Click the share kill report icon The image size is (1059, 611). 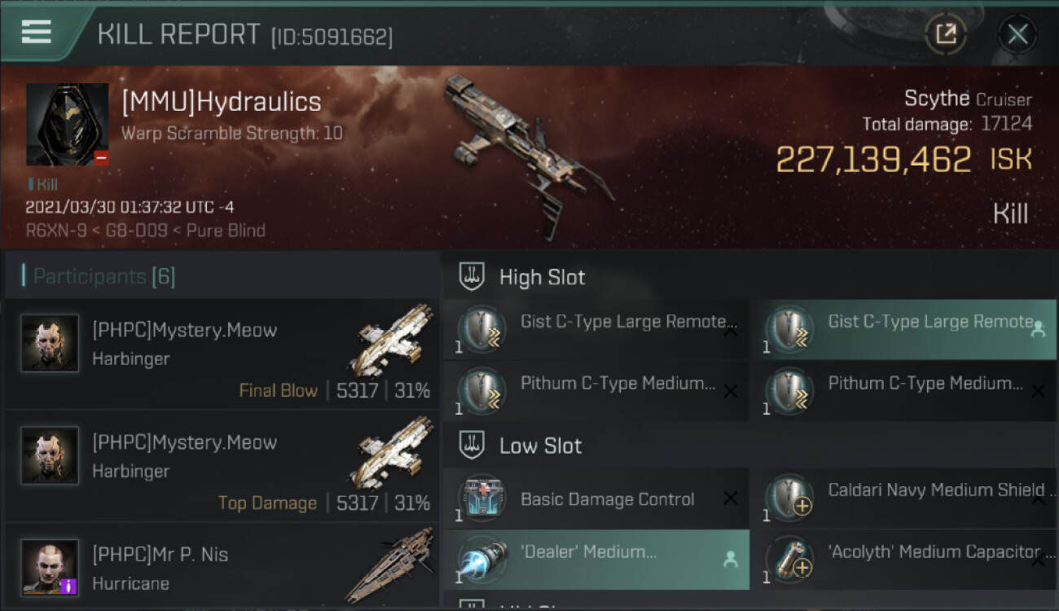tap(946, 34)
